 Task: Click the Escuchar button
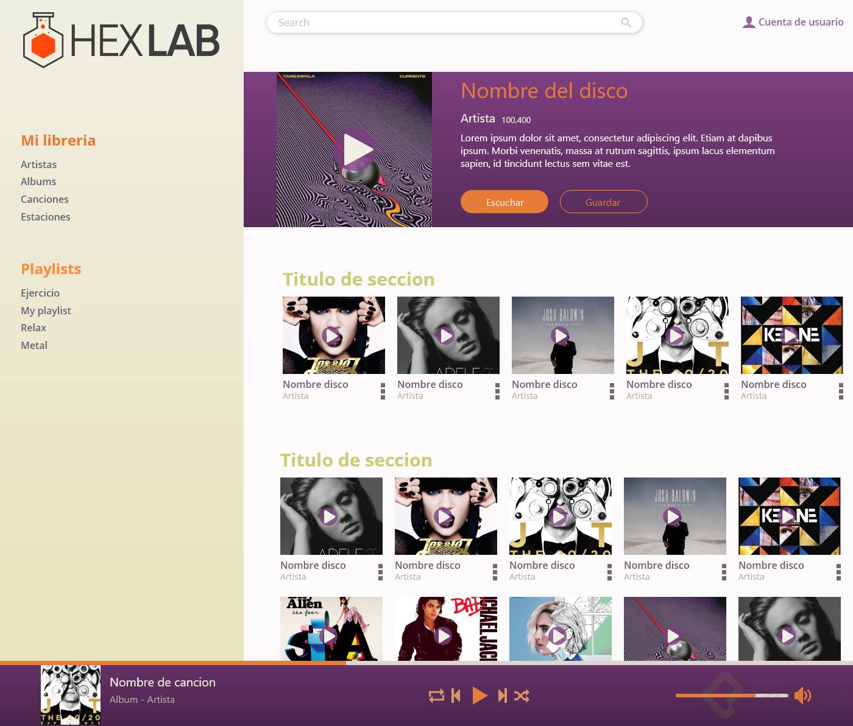[x=504, y=202]
